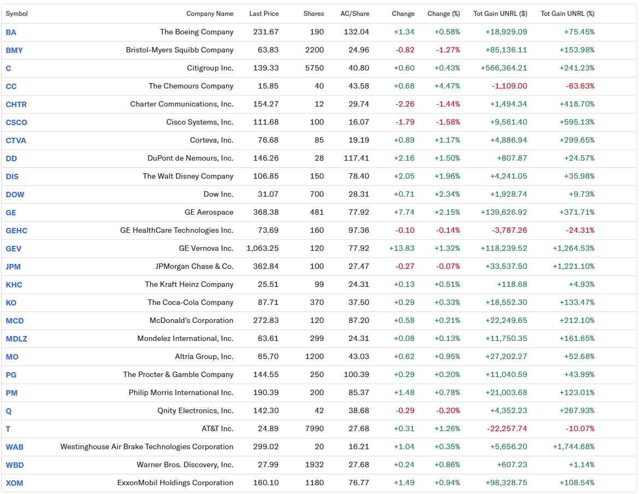Select the AT&T shares value 7990
This screenshot has height=494, width=640.
click(315, 428)
